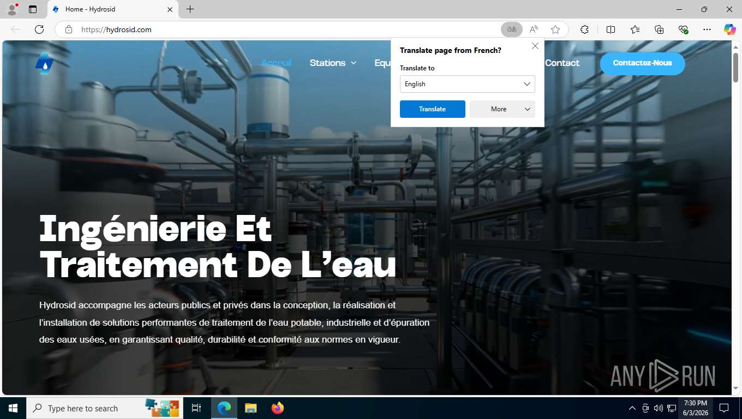This screenshot has width=742, height=419.
Task: Open a new tab with plus button
Action: pos(190,9)
